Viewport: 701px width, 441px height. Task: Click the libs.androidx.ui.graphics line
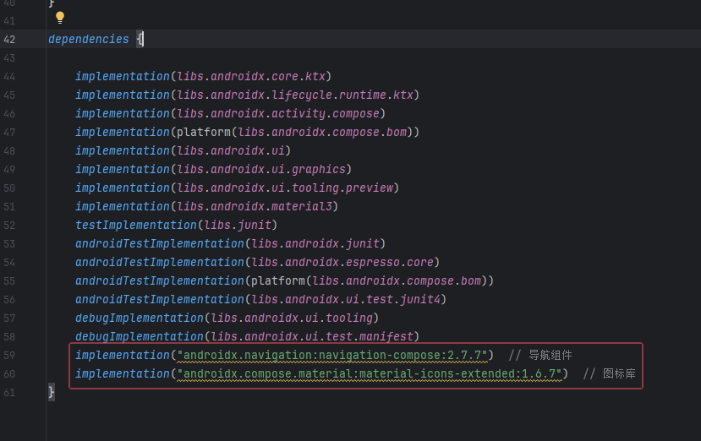point(214,169)
